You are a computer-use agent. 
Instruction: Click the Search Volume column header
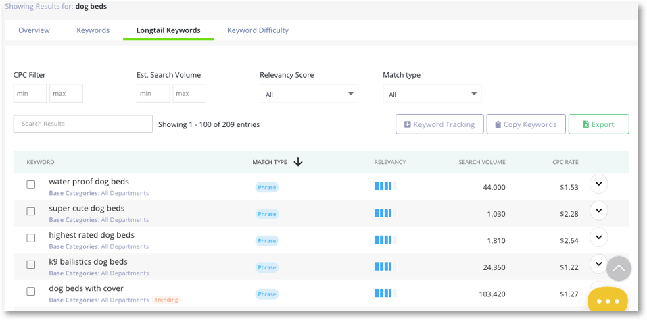pyautogui.click(x=482, y=162)
